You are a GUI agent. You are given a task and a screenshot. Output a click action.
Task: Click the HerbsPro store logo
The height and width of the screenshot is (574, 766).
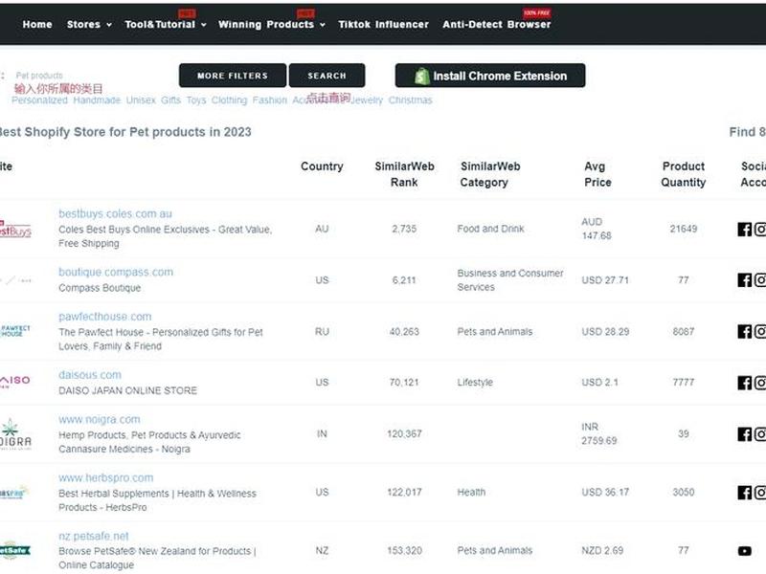coord(13,493)
